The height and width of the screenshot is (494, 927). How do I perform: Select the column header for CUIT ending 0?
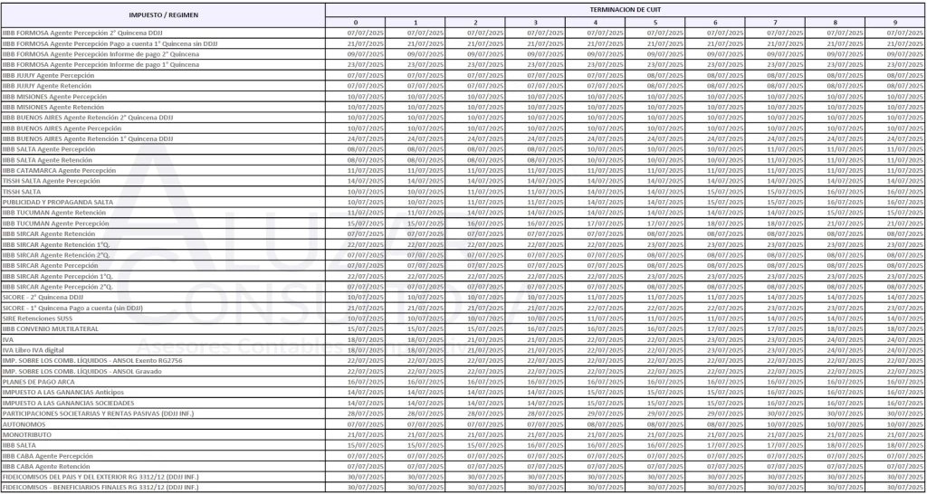pyautogui.click(x=355, y=23)
